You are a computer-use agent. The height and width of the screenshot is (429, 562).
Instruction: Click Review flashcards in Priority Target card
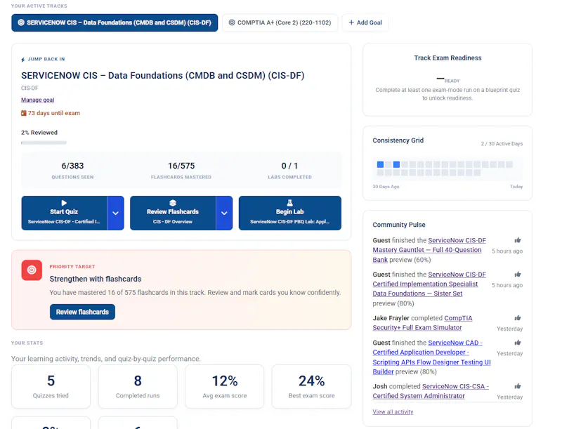82,312
